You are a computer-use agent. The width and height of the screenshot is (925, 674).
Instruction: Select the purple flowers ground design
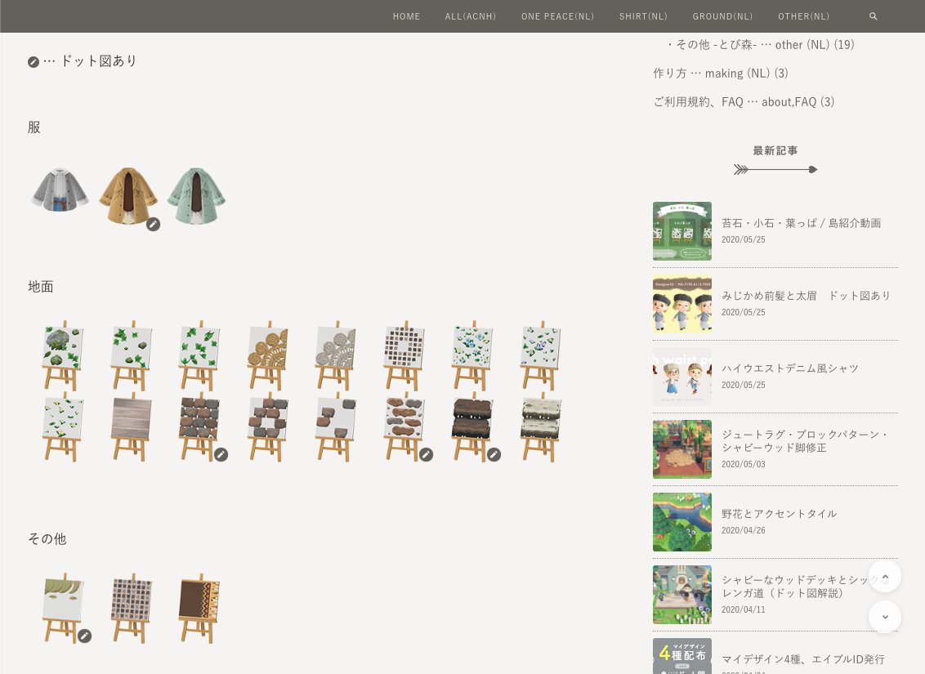[540, 355]
